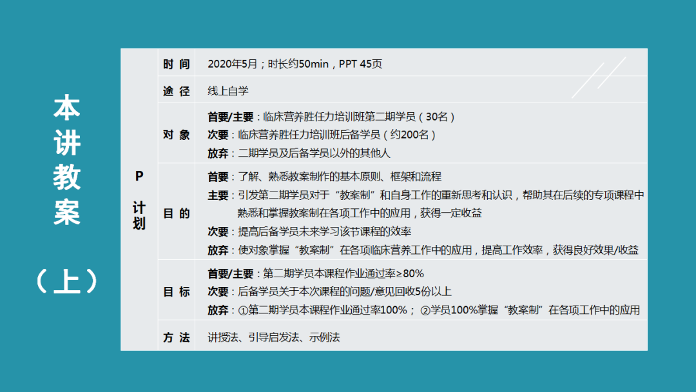Click the line starting 引发第二期学员对于“教案制”

click(426, 195)
